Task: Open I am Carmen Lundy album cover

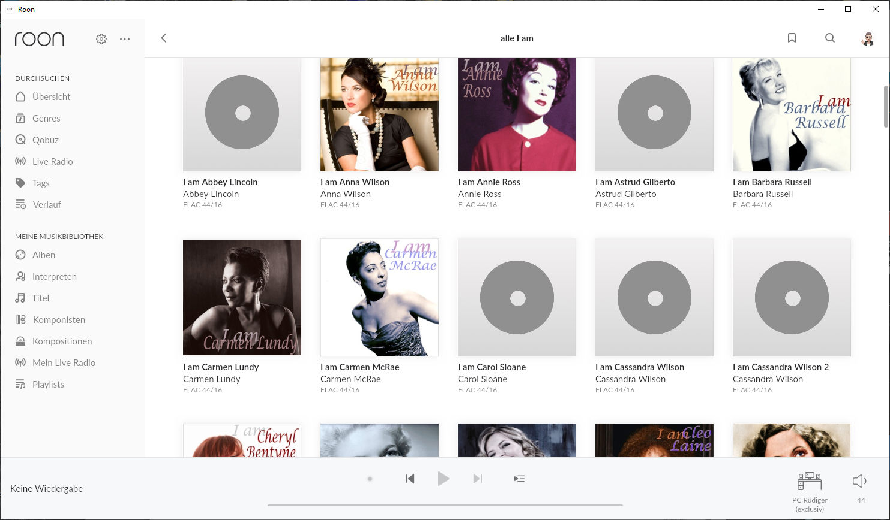Action: point(242,297)
